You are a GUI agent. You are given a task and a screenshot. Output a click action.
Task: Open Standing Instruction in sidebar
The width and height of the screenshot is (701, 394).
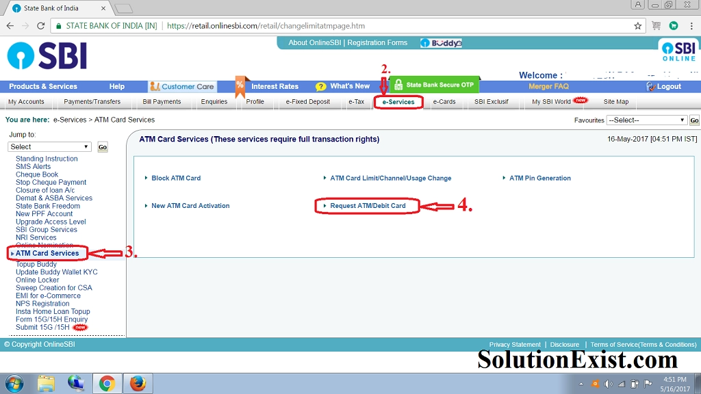(47, 159)
